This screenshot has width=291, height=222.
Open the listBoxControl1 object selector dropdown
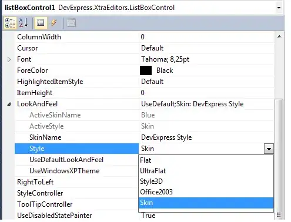tap(279, 8)
